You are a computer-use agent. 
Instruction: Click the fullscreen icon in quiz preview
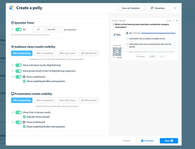pos(174,21)
